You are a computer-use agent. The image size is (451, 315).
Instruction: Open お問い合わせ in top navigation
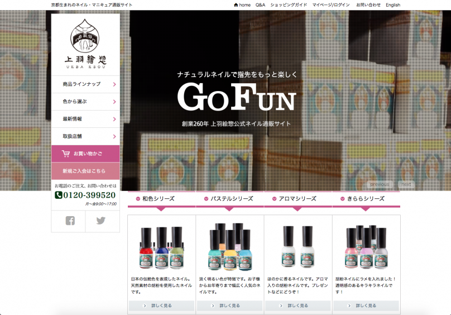pos(368,5)
